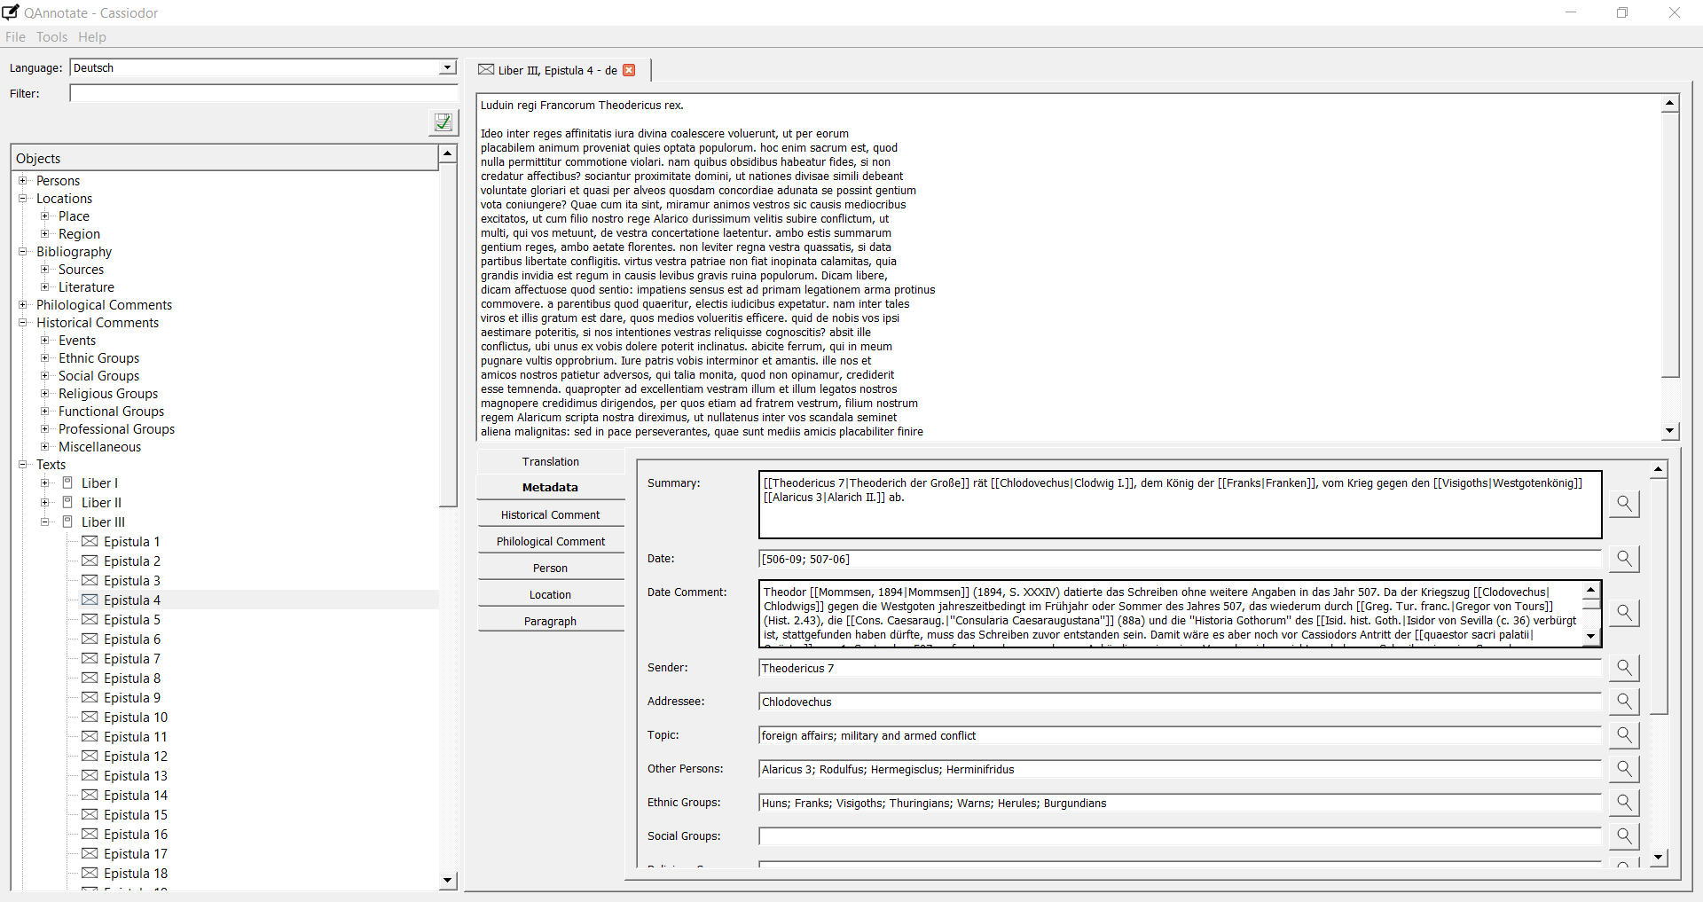
Task: Switch to the Translation section
Action: tap(551, 462)
